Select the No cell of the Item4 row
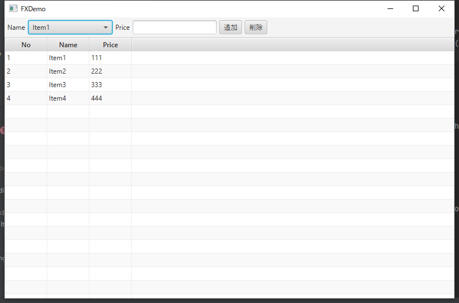The width and height of the screenshot is (459, 303). pyautogui.click(x=26, y=98)
